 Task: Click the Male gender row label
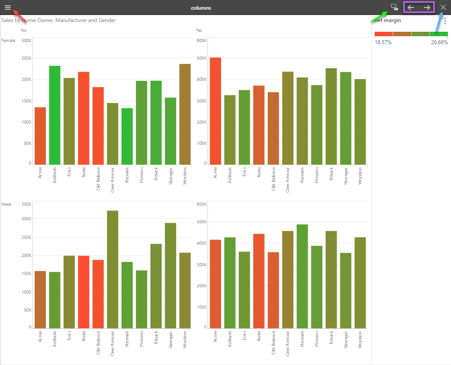click(x=6, y=204)
